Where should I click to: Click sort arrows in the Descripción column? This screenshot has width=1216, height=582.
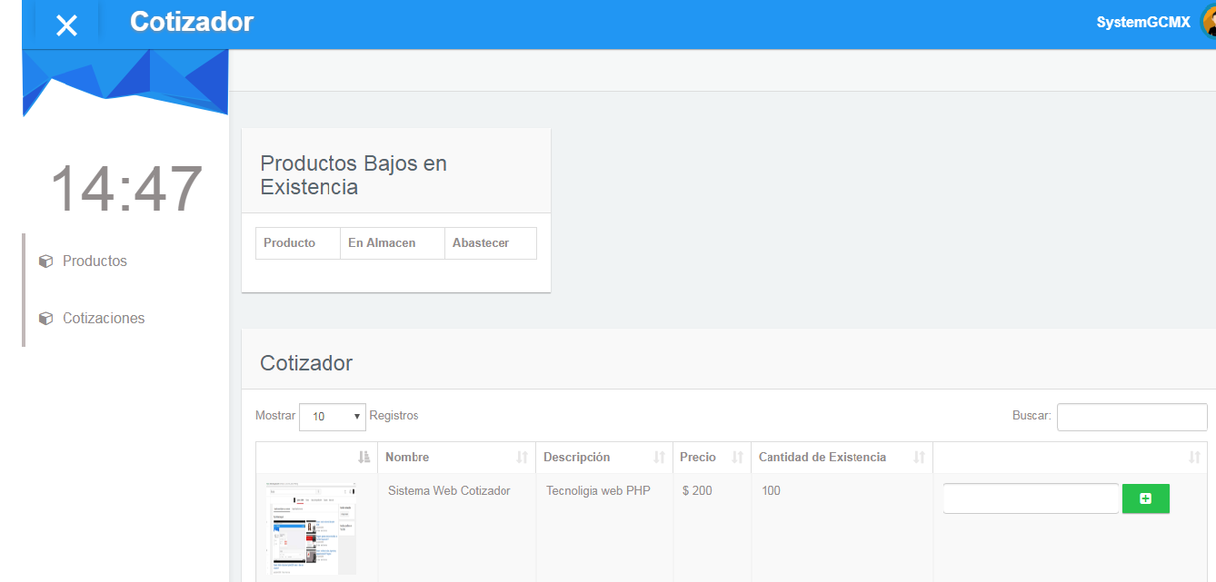(659, 458)
